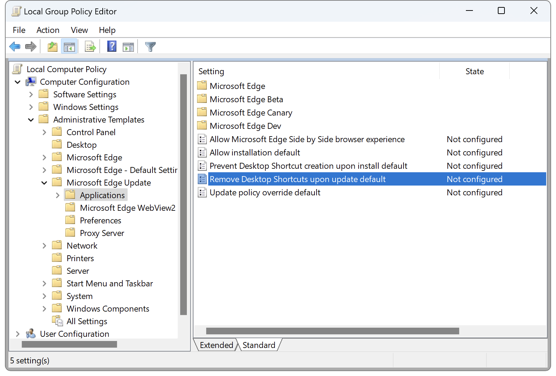The width and height of the screenshot is (556, 376).
Task: Click the Side by Side browser experience policy icon
Action: pos(202,139)
